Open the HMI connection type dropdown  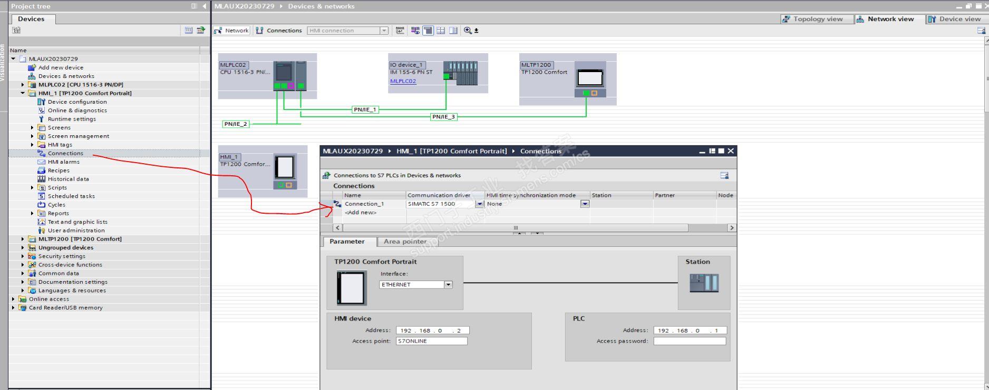[x=384, y=31]
